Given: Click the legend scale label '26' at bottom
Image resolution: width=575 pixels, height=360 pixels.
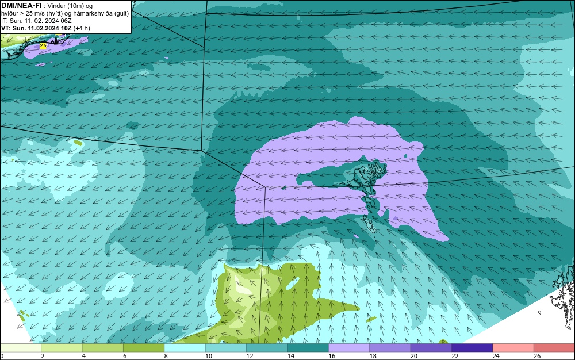Looking at the screenshot, I should pos(537,356).
